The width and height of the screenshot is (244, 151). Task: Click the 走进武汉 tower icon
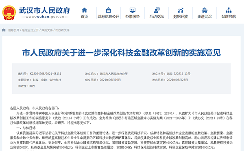pyautogui.click(x=205, y=10)
